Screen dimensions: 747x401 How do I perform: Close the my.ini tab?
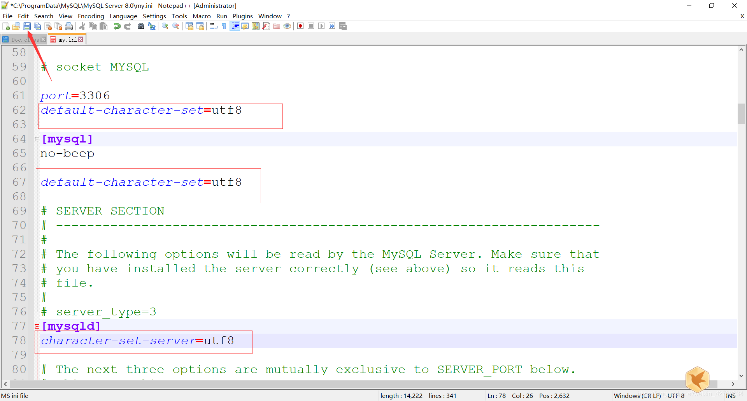(81, 39)
